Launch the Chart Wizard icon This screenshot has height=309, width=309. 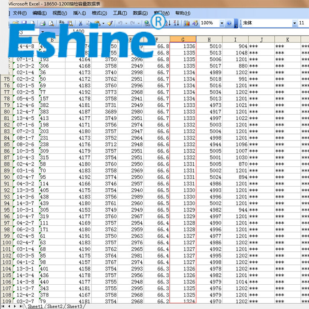tap(187, 23)
